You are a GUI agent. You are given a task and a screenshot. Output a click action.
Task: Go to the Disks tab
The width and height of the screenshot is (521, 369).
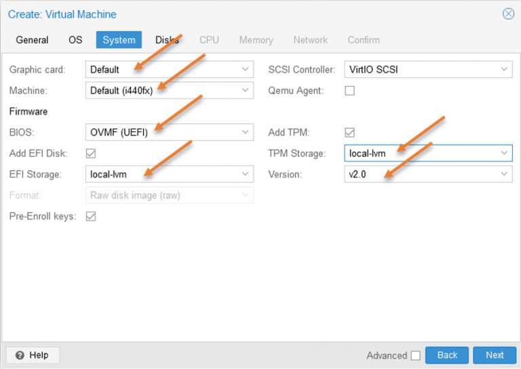167,40
